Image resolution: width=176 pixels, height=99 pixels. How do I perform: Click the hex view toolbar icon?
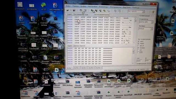(119, 11)
